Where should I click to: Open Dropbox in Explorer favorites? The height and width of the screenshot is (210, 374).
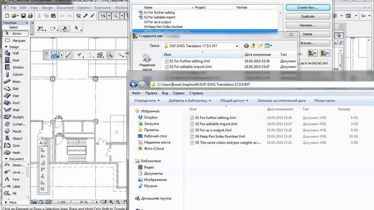[x=148, y=117]
